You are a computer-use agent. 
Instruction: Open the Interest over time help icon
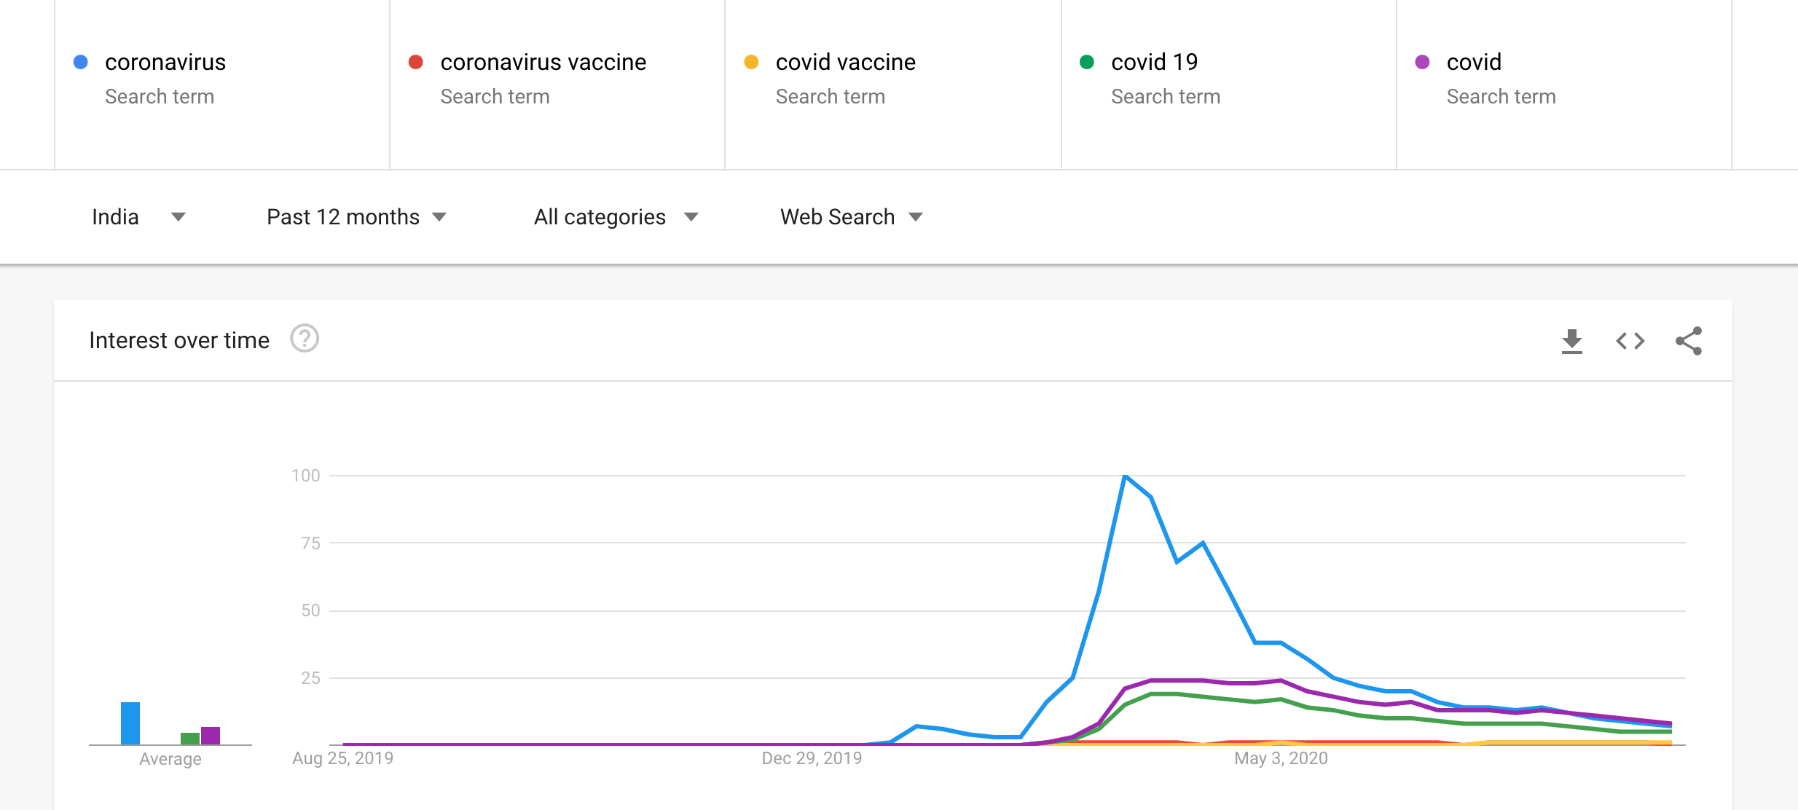(x=305, y=339)
